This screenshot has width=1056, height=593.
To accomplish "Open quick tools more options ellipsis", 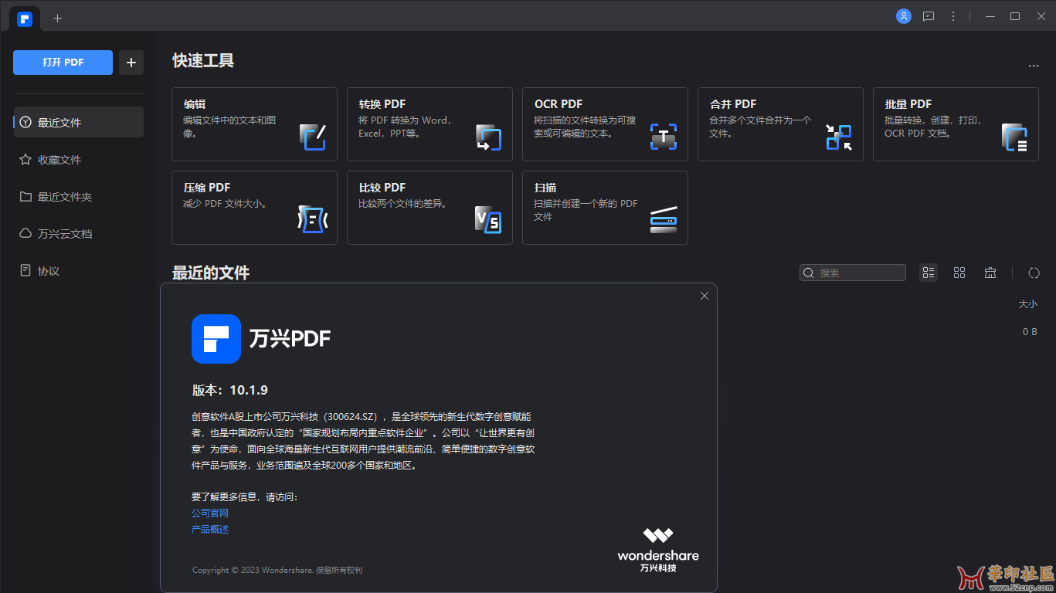I will click(1034, 66).
